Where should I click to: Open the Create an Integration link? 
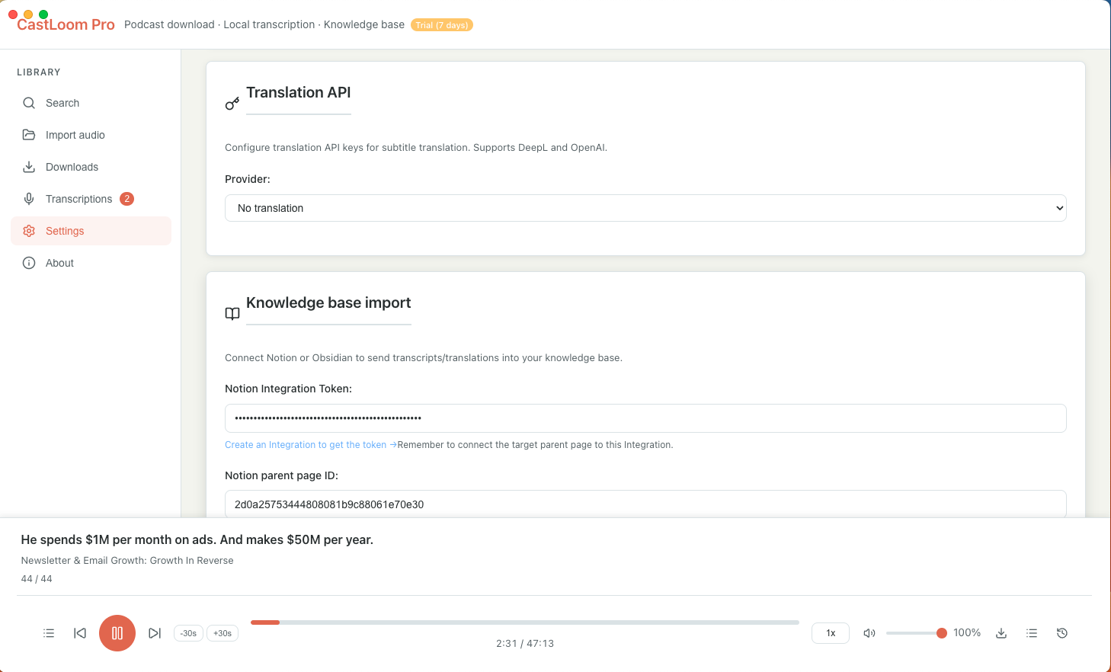305,444
